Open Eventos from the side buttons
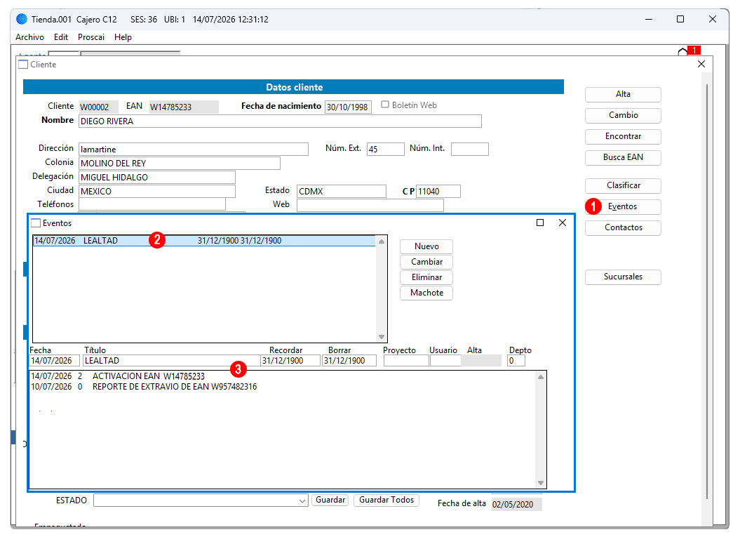740x537 pixels. coord(623,206)
